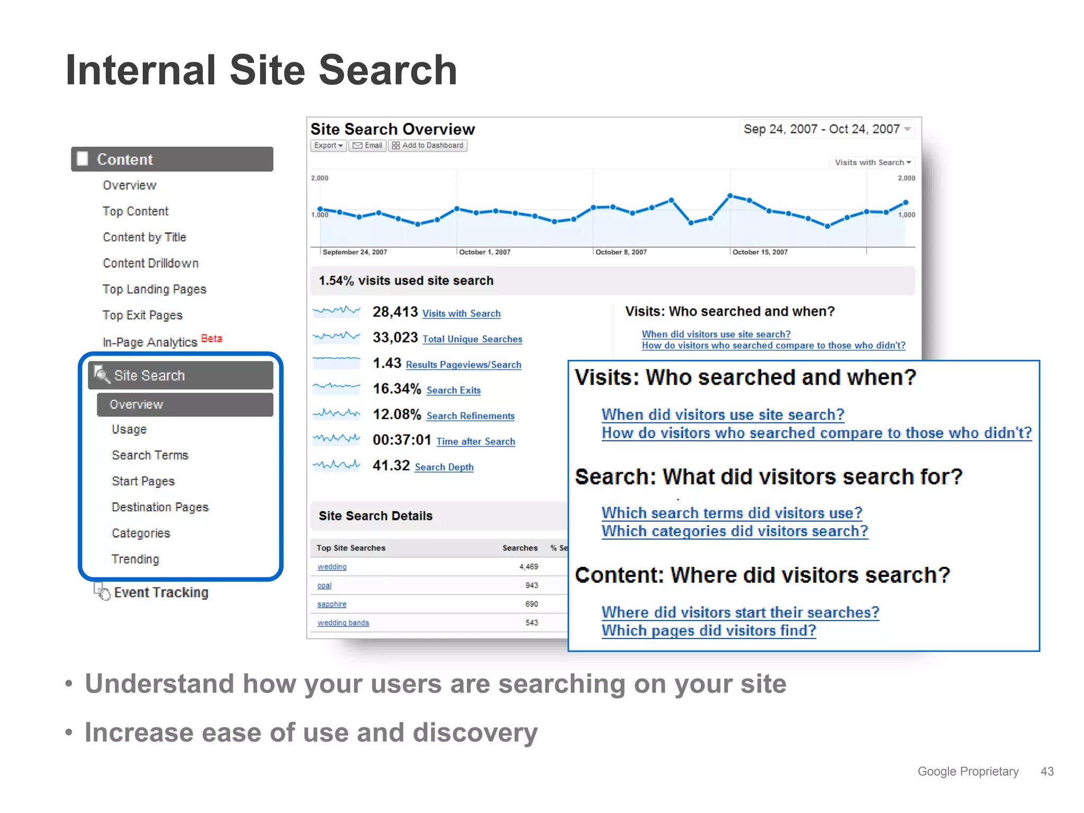The image size is (1084, 813).
Task: Click the Searches column header
Action: coord(520,548)
